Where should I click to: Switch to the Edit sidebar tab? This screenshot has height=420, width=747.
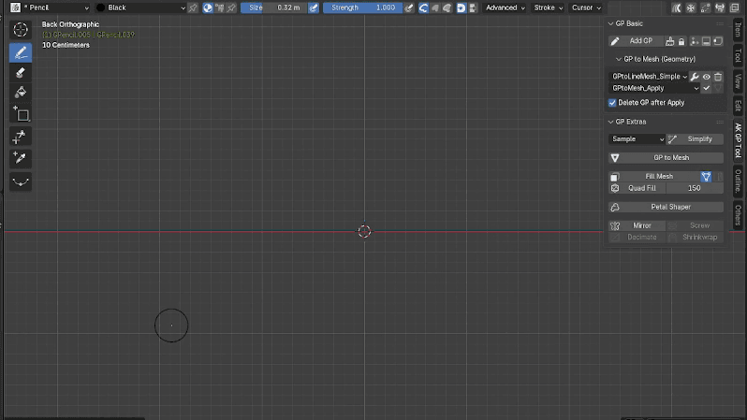click(x=738, y=106)
